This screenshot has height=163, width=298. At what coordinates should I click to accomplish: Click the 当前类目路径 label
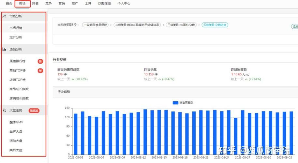68,25
